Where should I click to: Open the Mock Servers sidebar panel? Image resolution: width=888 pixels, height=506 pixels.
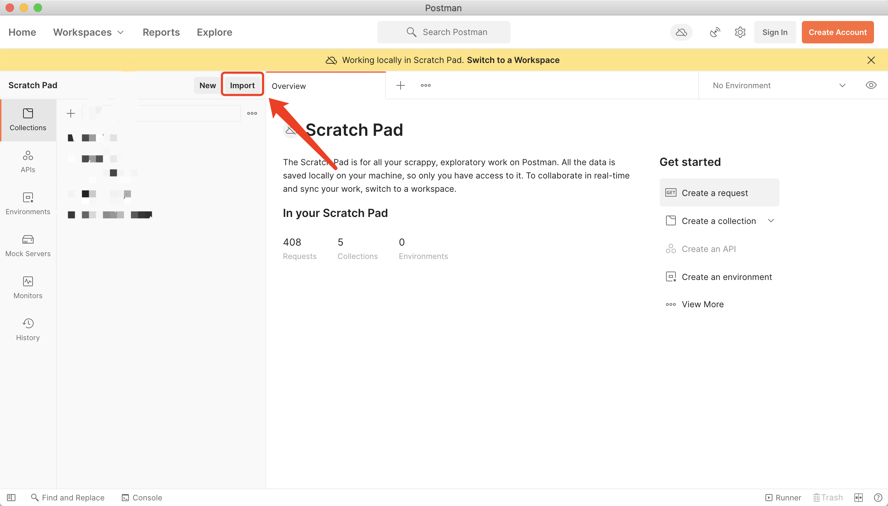pos(28,246)
